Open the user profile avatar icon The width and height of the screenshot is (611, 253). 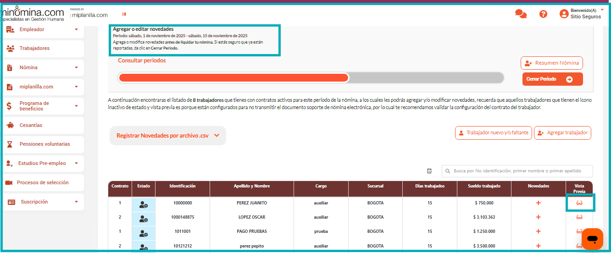click(x=564, y=14)
